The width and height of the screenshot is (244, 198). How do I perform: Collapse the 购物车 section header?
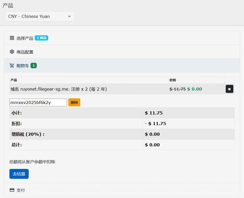coord(23,66)
